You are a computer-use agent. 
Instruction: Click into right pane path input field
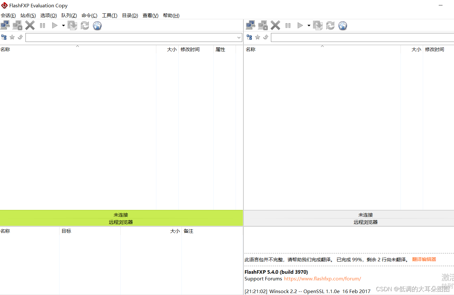[362, 37]
